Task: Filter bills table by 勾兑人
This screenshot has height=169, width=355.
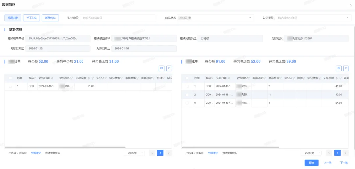Action: pos(294,78)
